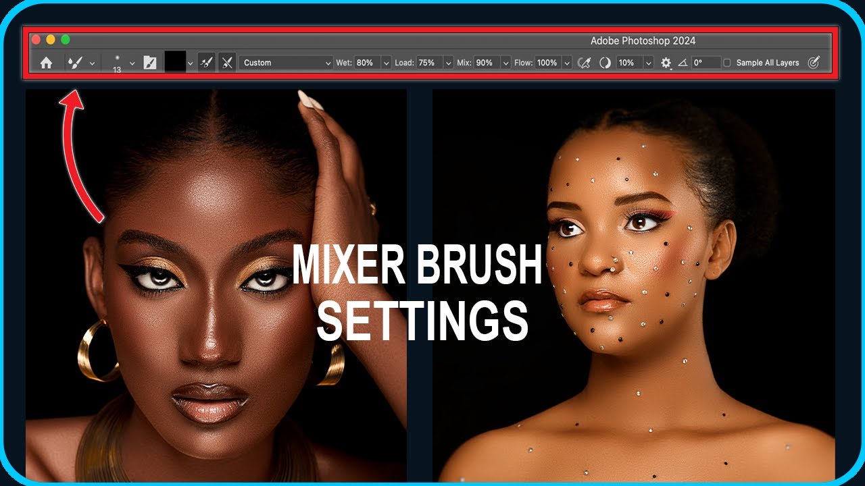Click the black current brush load swatch
Image resolution: width=865 pixels, height=486 pixels.
click(175, 63)
